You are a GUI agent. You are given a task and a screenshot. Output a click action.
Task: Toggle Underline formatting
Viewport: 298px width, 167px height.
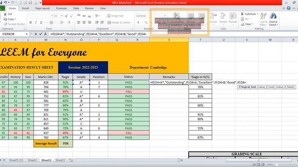[41, 23]
